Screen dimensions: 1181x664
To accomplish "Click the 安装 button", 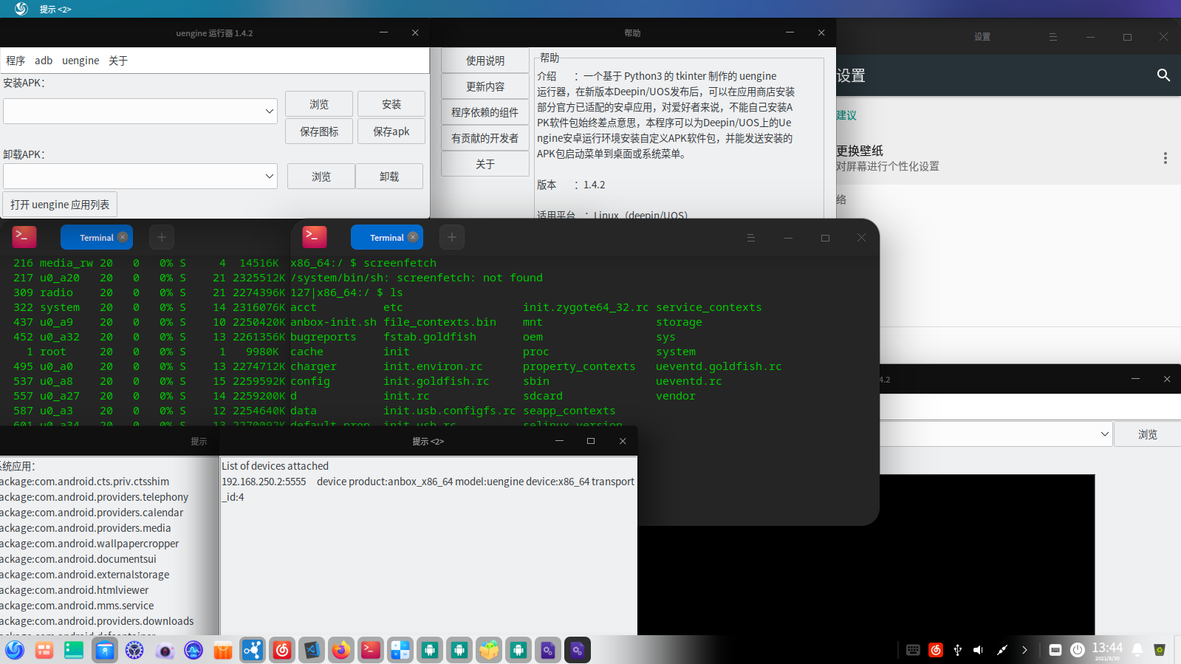I will pyautogui.click(x=391, y=104).
